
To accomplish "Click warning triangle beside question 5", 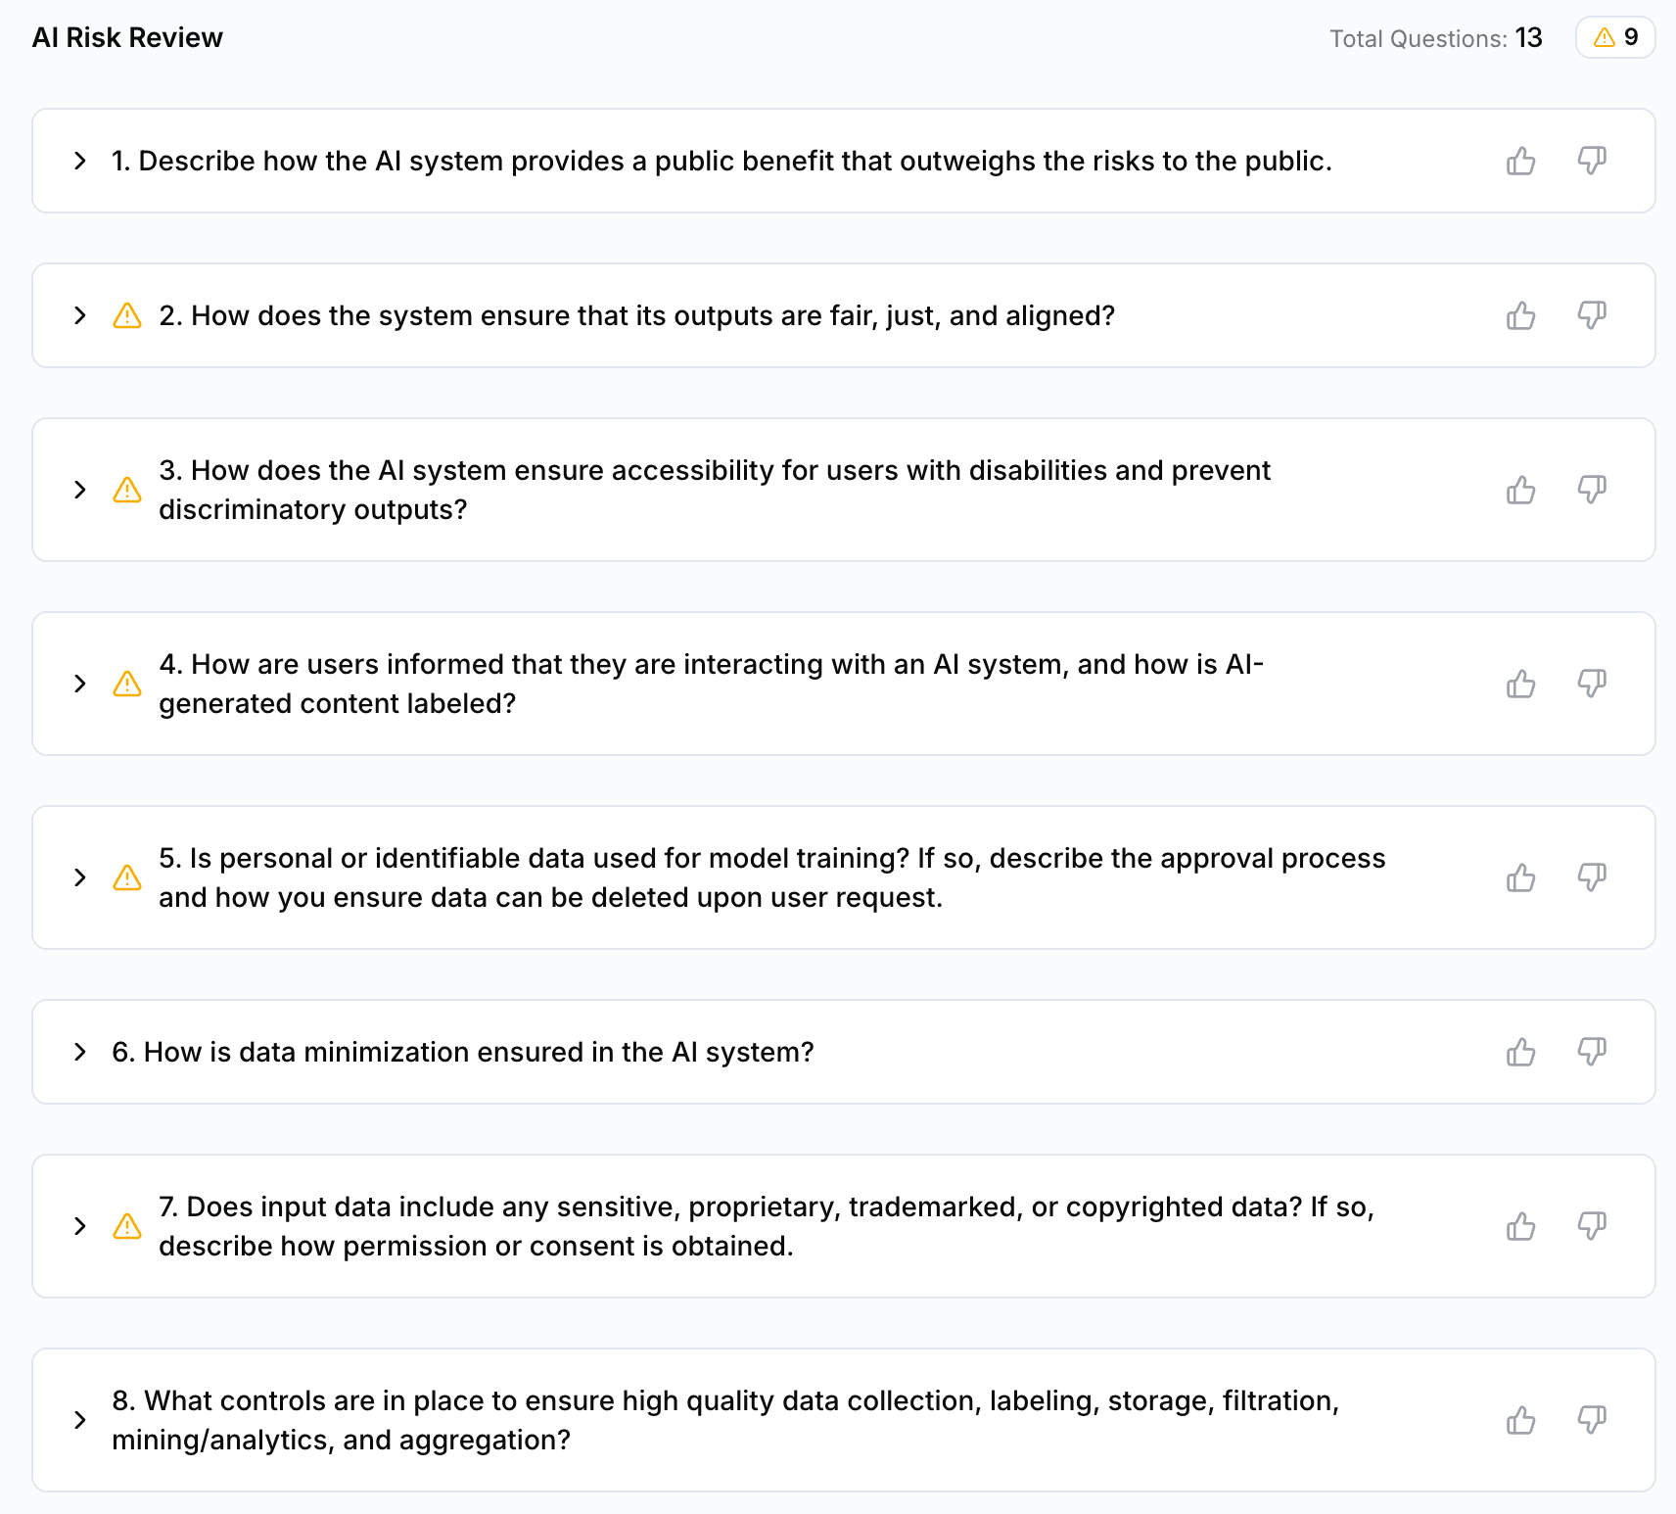I will coord(127,877).
